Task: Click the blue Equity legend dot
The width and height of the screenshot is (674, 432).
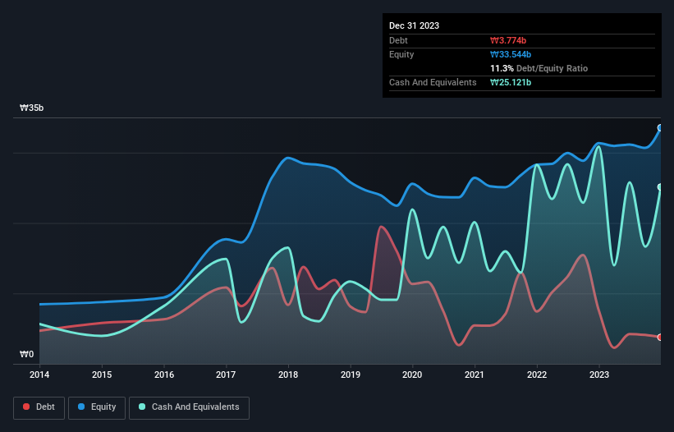Action: pos(81,407)
